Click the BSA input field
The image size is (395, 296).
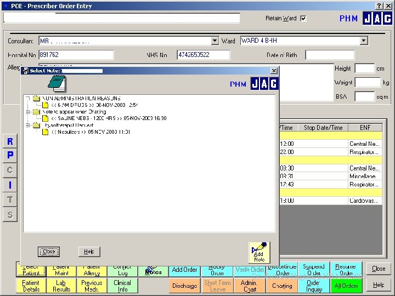[x=364, y=96]
